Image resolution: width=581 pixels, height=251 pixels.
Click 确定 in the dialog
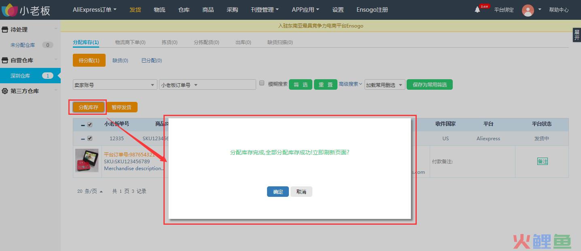[278, 192]
